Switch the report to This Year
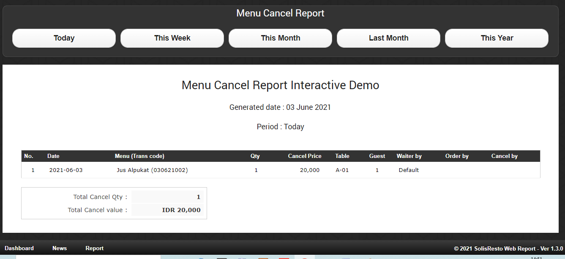Viewport: 565px width, 259px height. [497, 38]
